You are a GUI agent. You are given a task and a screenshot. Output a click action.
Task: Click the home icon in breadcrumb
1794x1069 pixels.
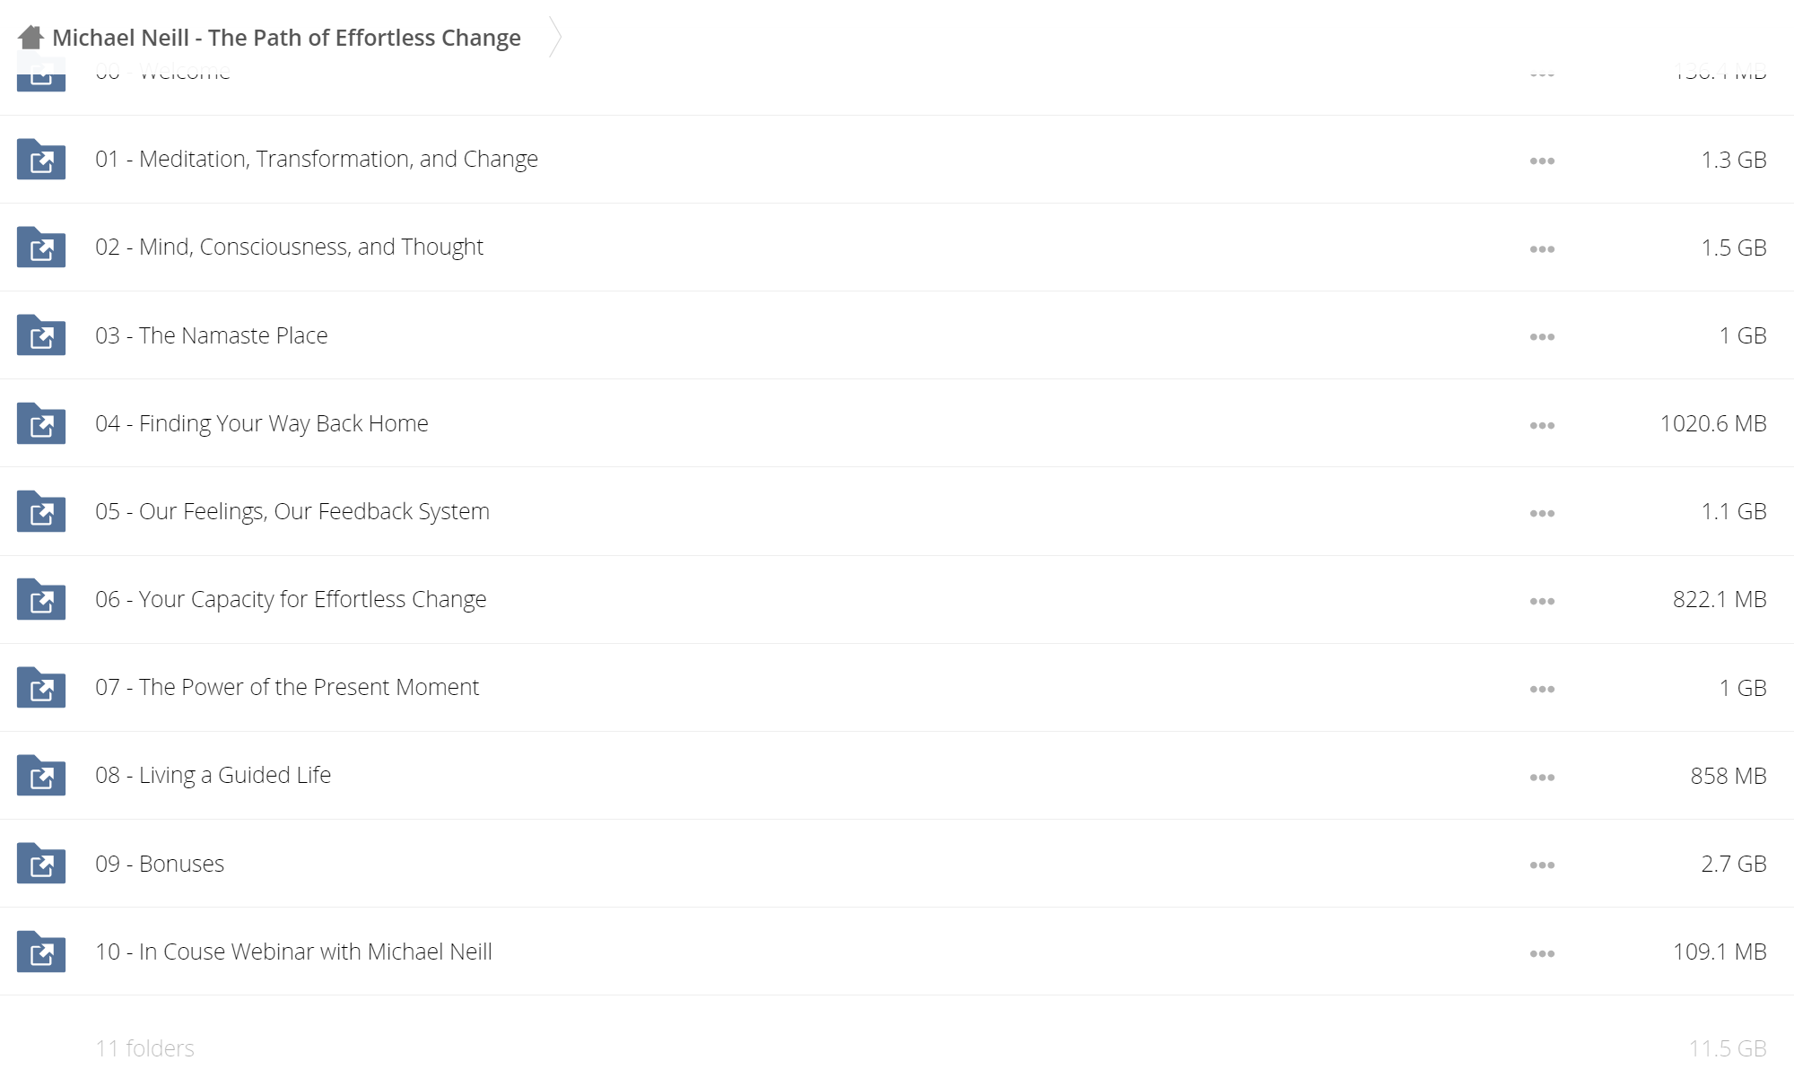coord(30,38)
